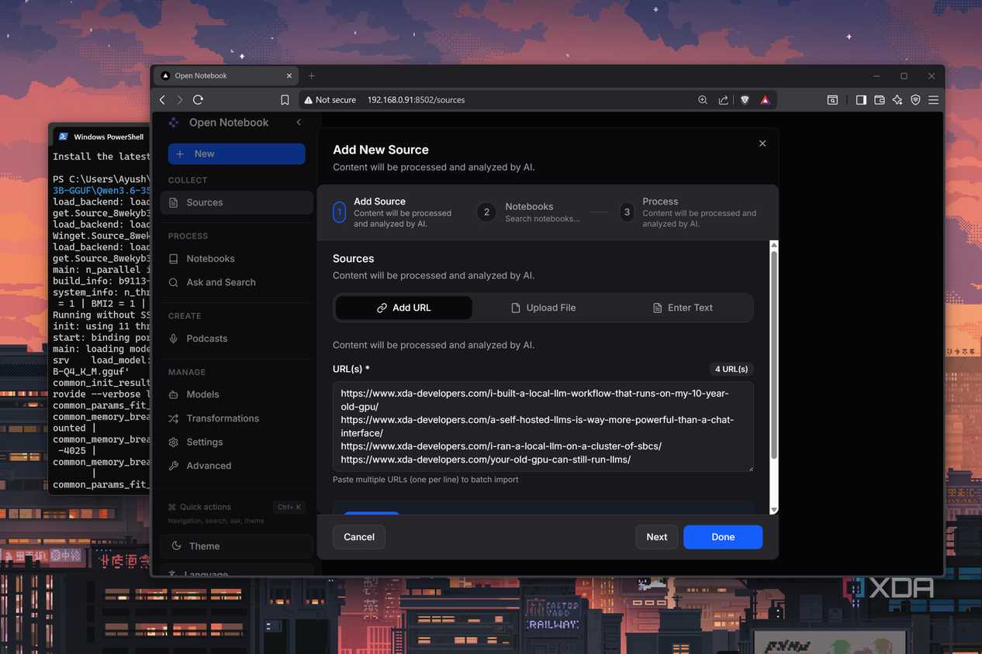Screen dimensions: 982x654
Task: Click the bookmark icon in address bar
Action: pos(285,100)
